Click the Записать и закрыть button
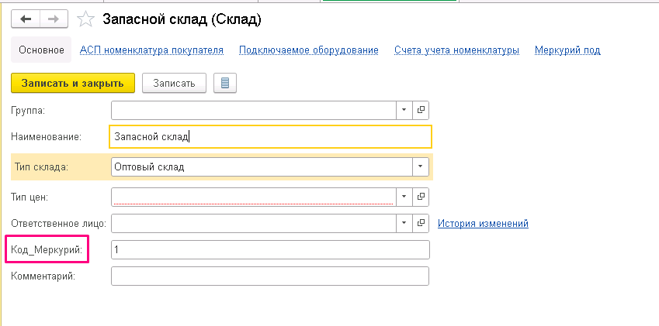Image resolution: width=659 pixels, height=326 pixels. point(73,83)
